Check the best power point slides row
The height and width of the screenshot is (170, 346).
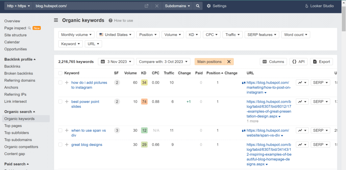[x=60, y=102]
